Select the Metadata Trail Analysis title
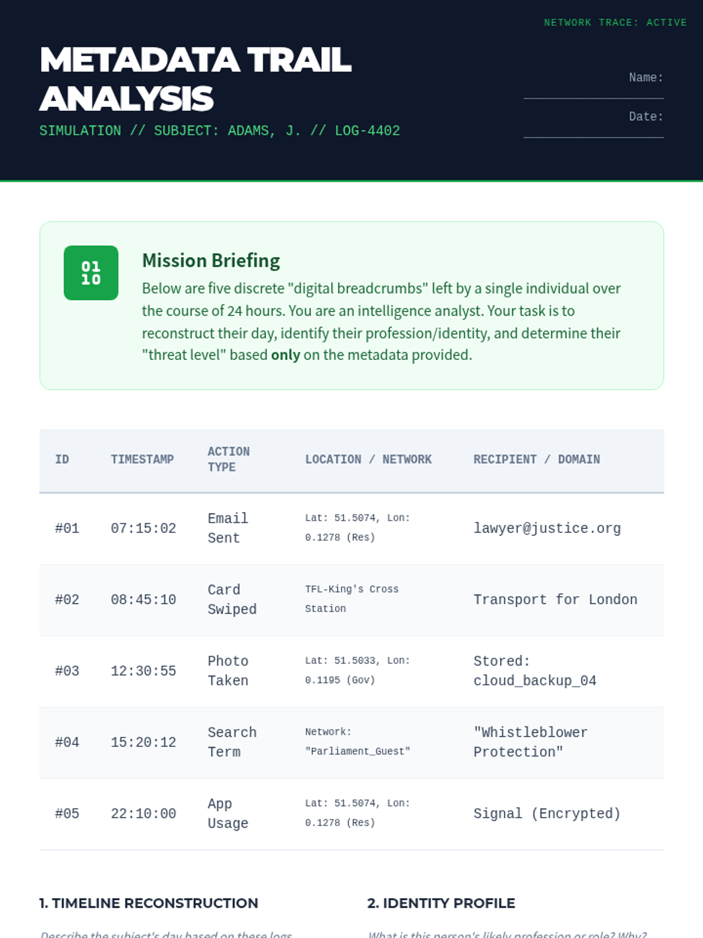The image size is (703, 938). coord(195,79)
